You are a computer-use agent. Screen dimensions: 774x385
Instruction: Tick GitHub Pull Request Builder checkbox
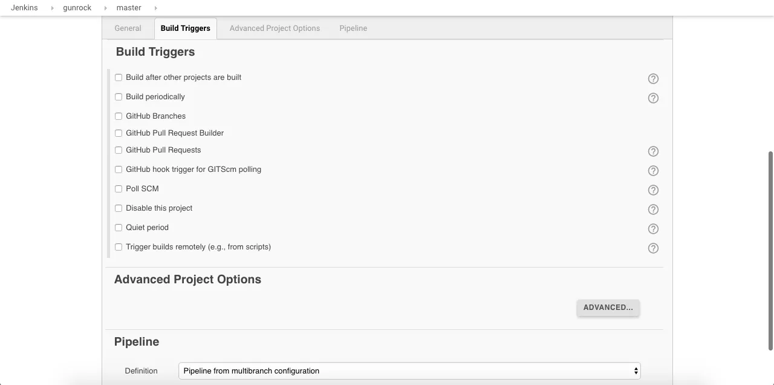[119, 133]
